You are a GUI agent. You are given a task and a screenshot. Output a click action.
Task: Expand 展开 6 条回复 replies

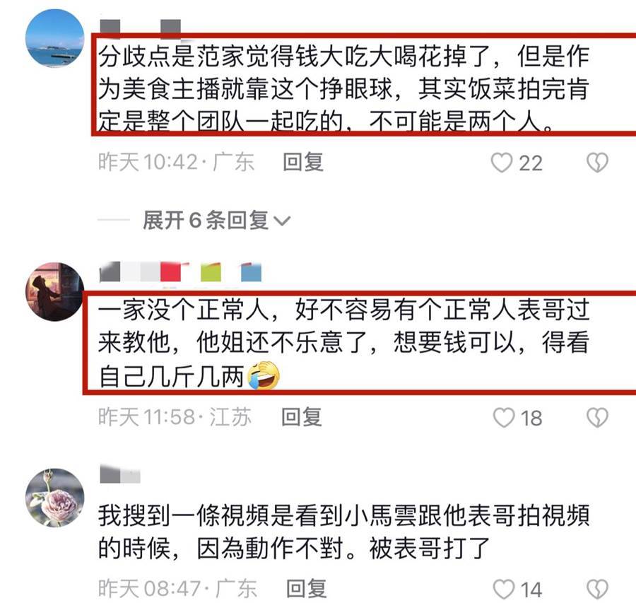pos(216,221)
